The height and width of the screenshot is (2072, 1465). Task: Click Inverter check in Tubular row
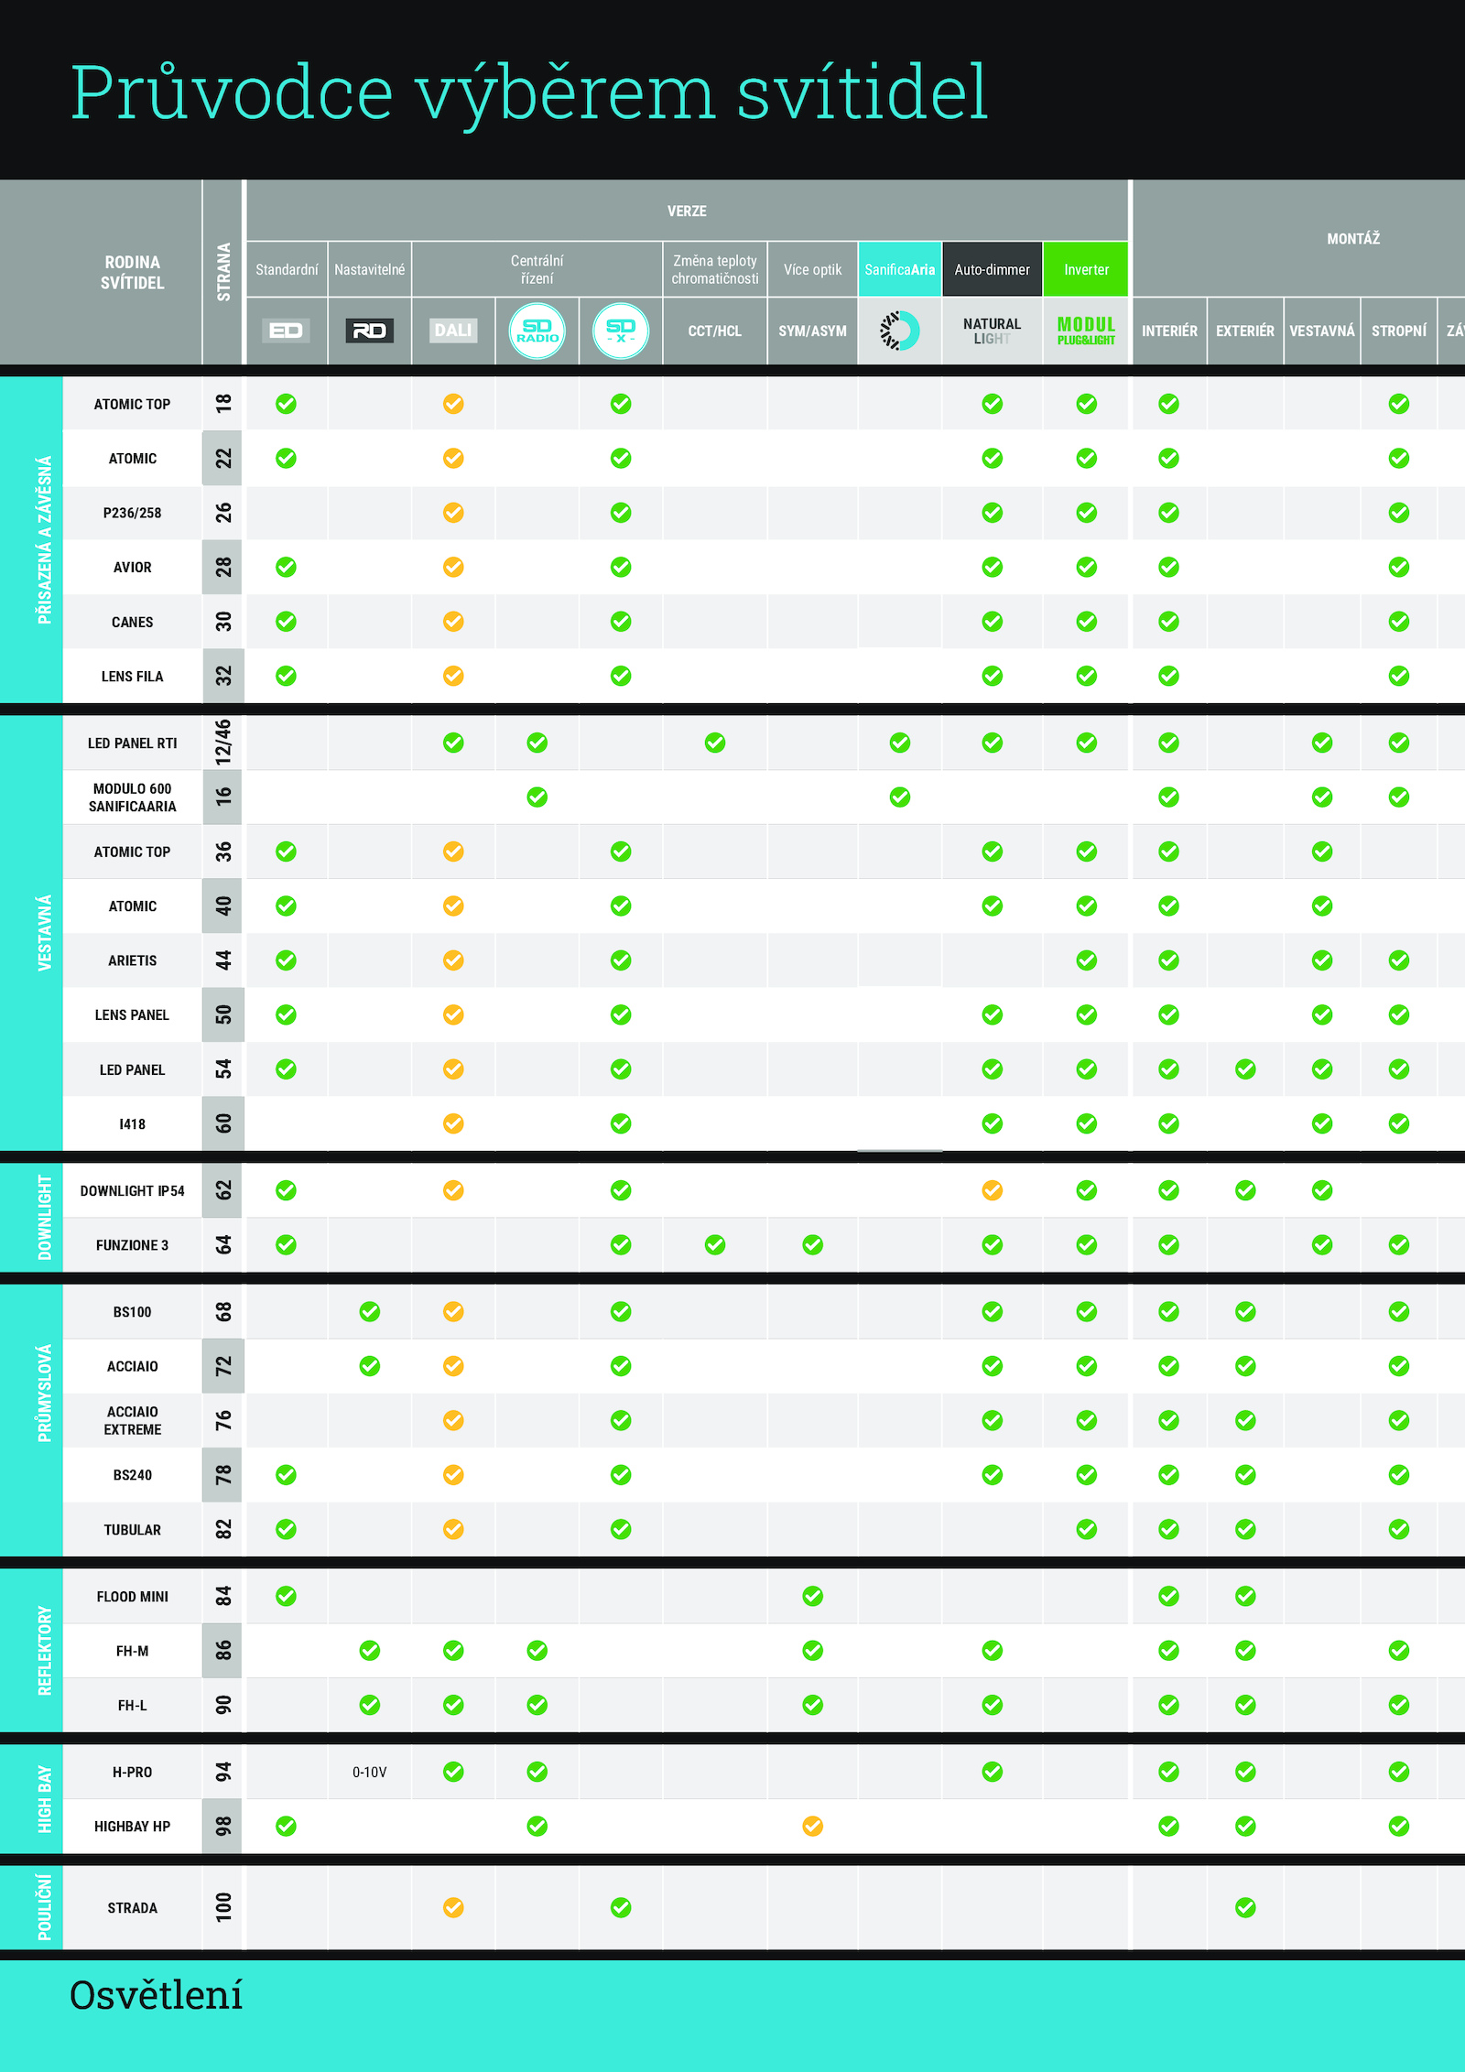[x=1087, y=1529]
